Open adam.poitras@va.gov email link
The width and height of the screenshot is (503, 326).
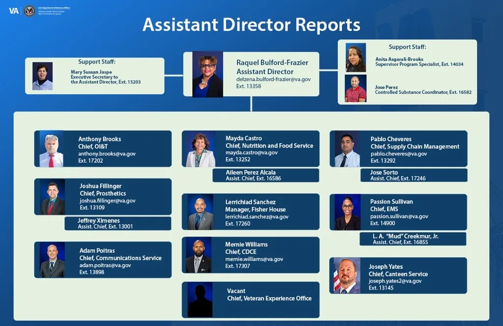coord(105,266)
